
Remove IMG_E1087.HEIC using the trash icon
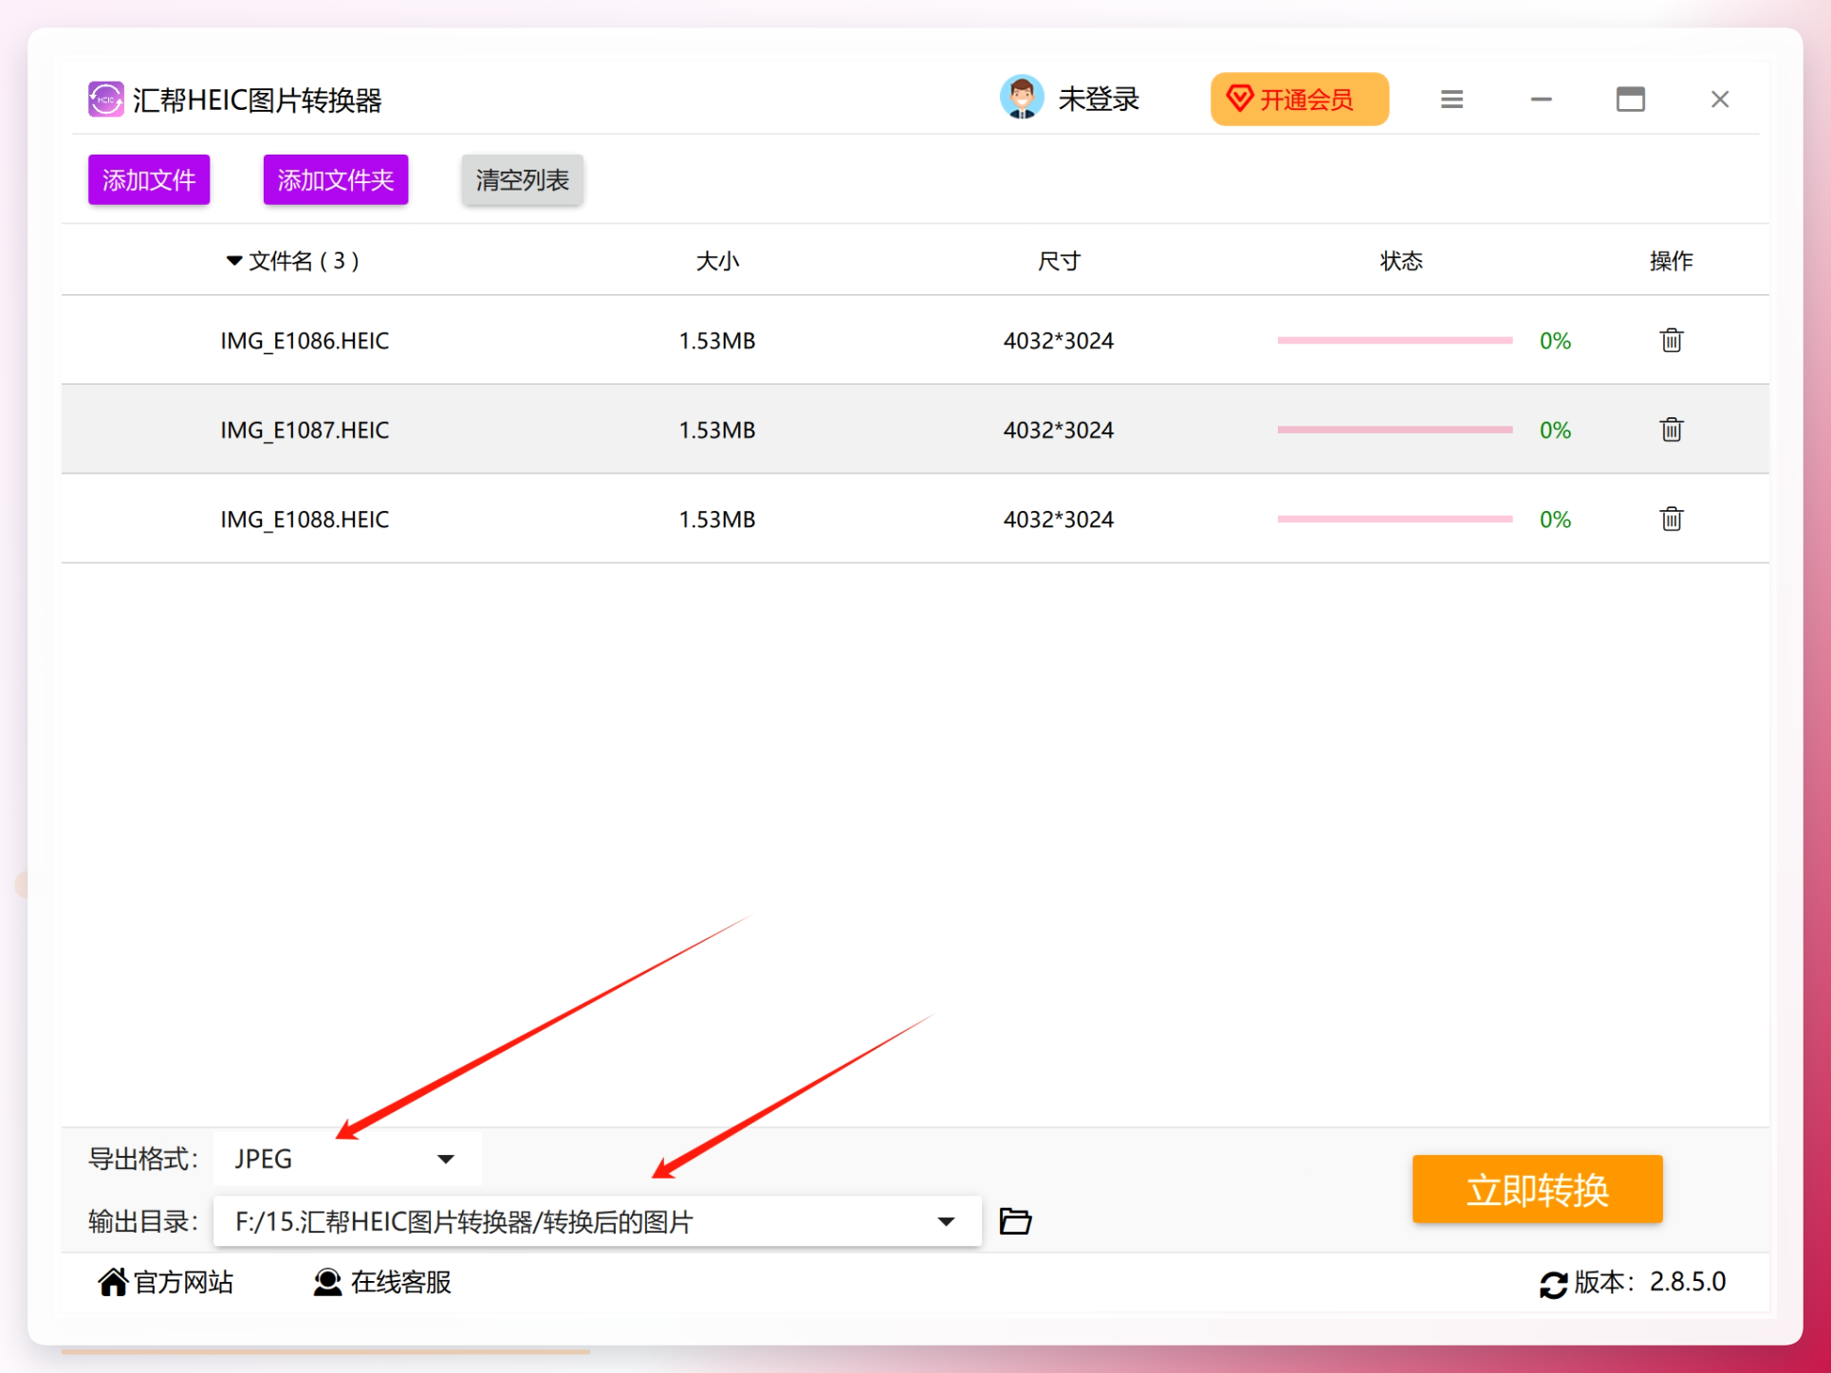pyautogui.click(x=1671, y=430)
